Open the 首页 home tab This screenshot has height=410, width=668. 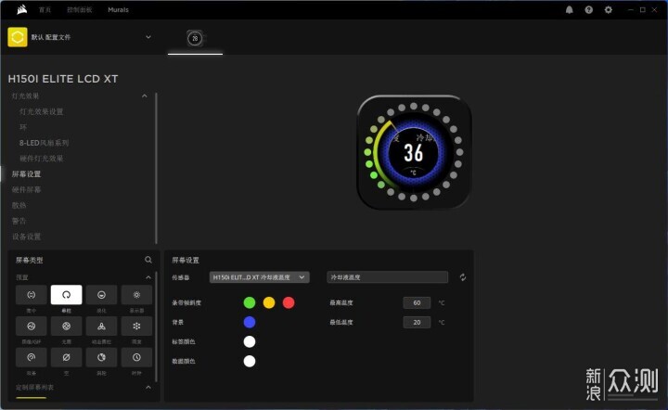pyautogui.click(x=45, y=9)
